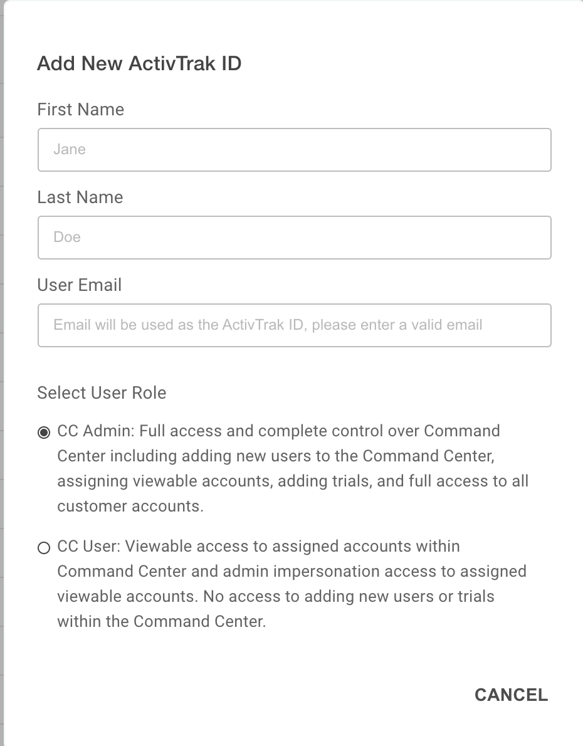The height and width of the screenshot is (746, 583).
Task: Click 'Command Center and admin impersonation' description line
Action: 291,571
